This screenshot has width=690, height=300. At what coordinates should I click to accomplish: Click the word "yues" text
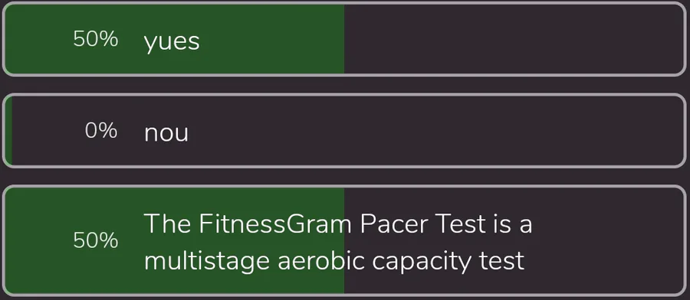[172, 42]
